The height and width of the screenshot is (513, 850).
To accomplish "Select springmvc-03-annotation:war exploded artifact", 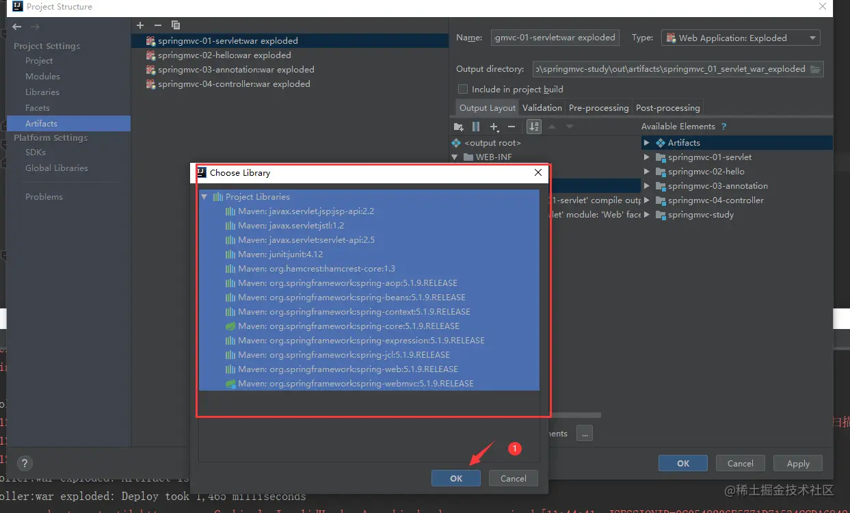I will (x=236, y=70).
